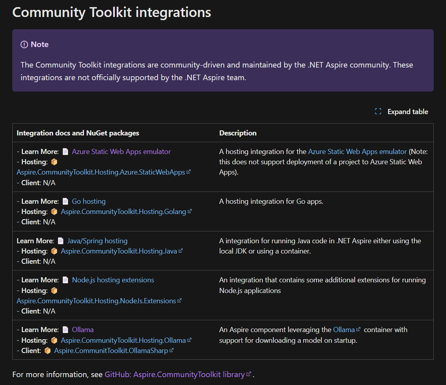
Task: Click package icon beside OllamaSharp client
Action: pos(47,351)
